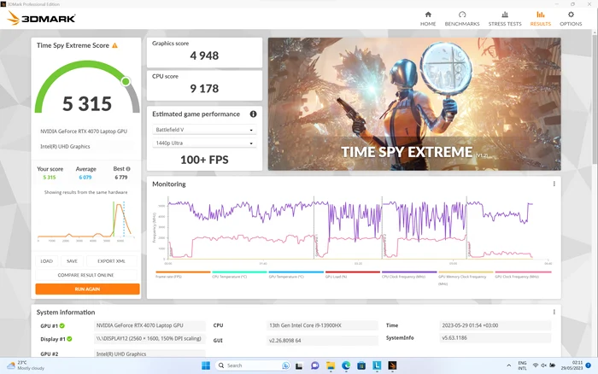The width and height of the screenshot is (598, 374).
Task: Toggle the GPU Temperature legend item
Action: point(296,274)
